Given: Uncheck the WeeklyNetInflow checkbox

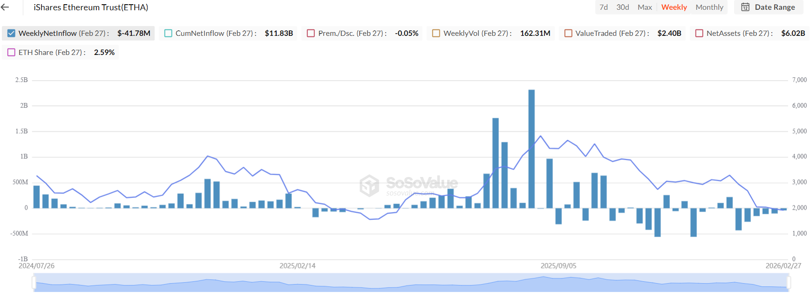Looking at the screenshot, I should (12, 33).
